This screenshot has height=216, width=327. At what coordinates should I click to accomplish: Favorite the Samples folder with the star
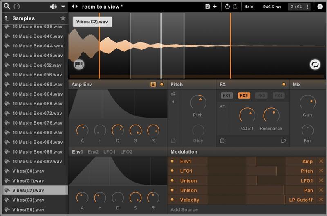click(63, 18)
